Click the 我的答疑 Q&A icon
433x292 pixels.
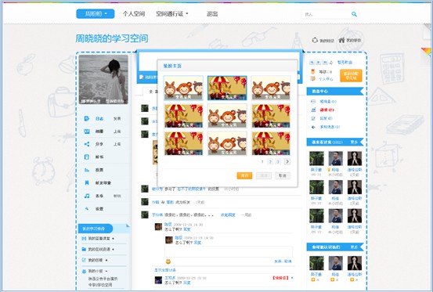(x=84, y=260)
